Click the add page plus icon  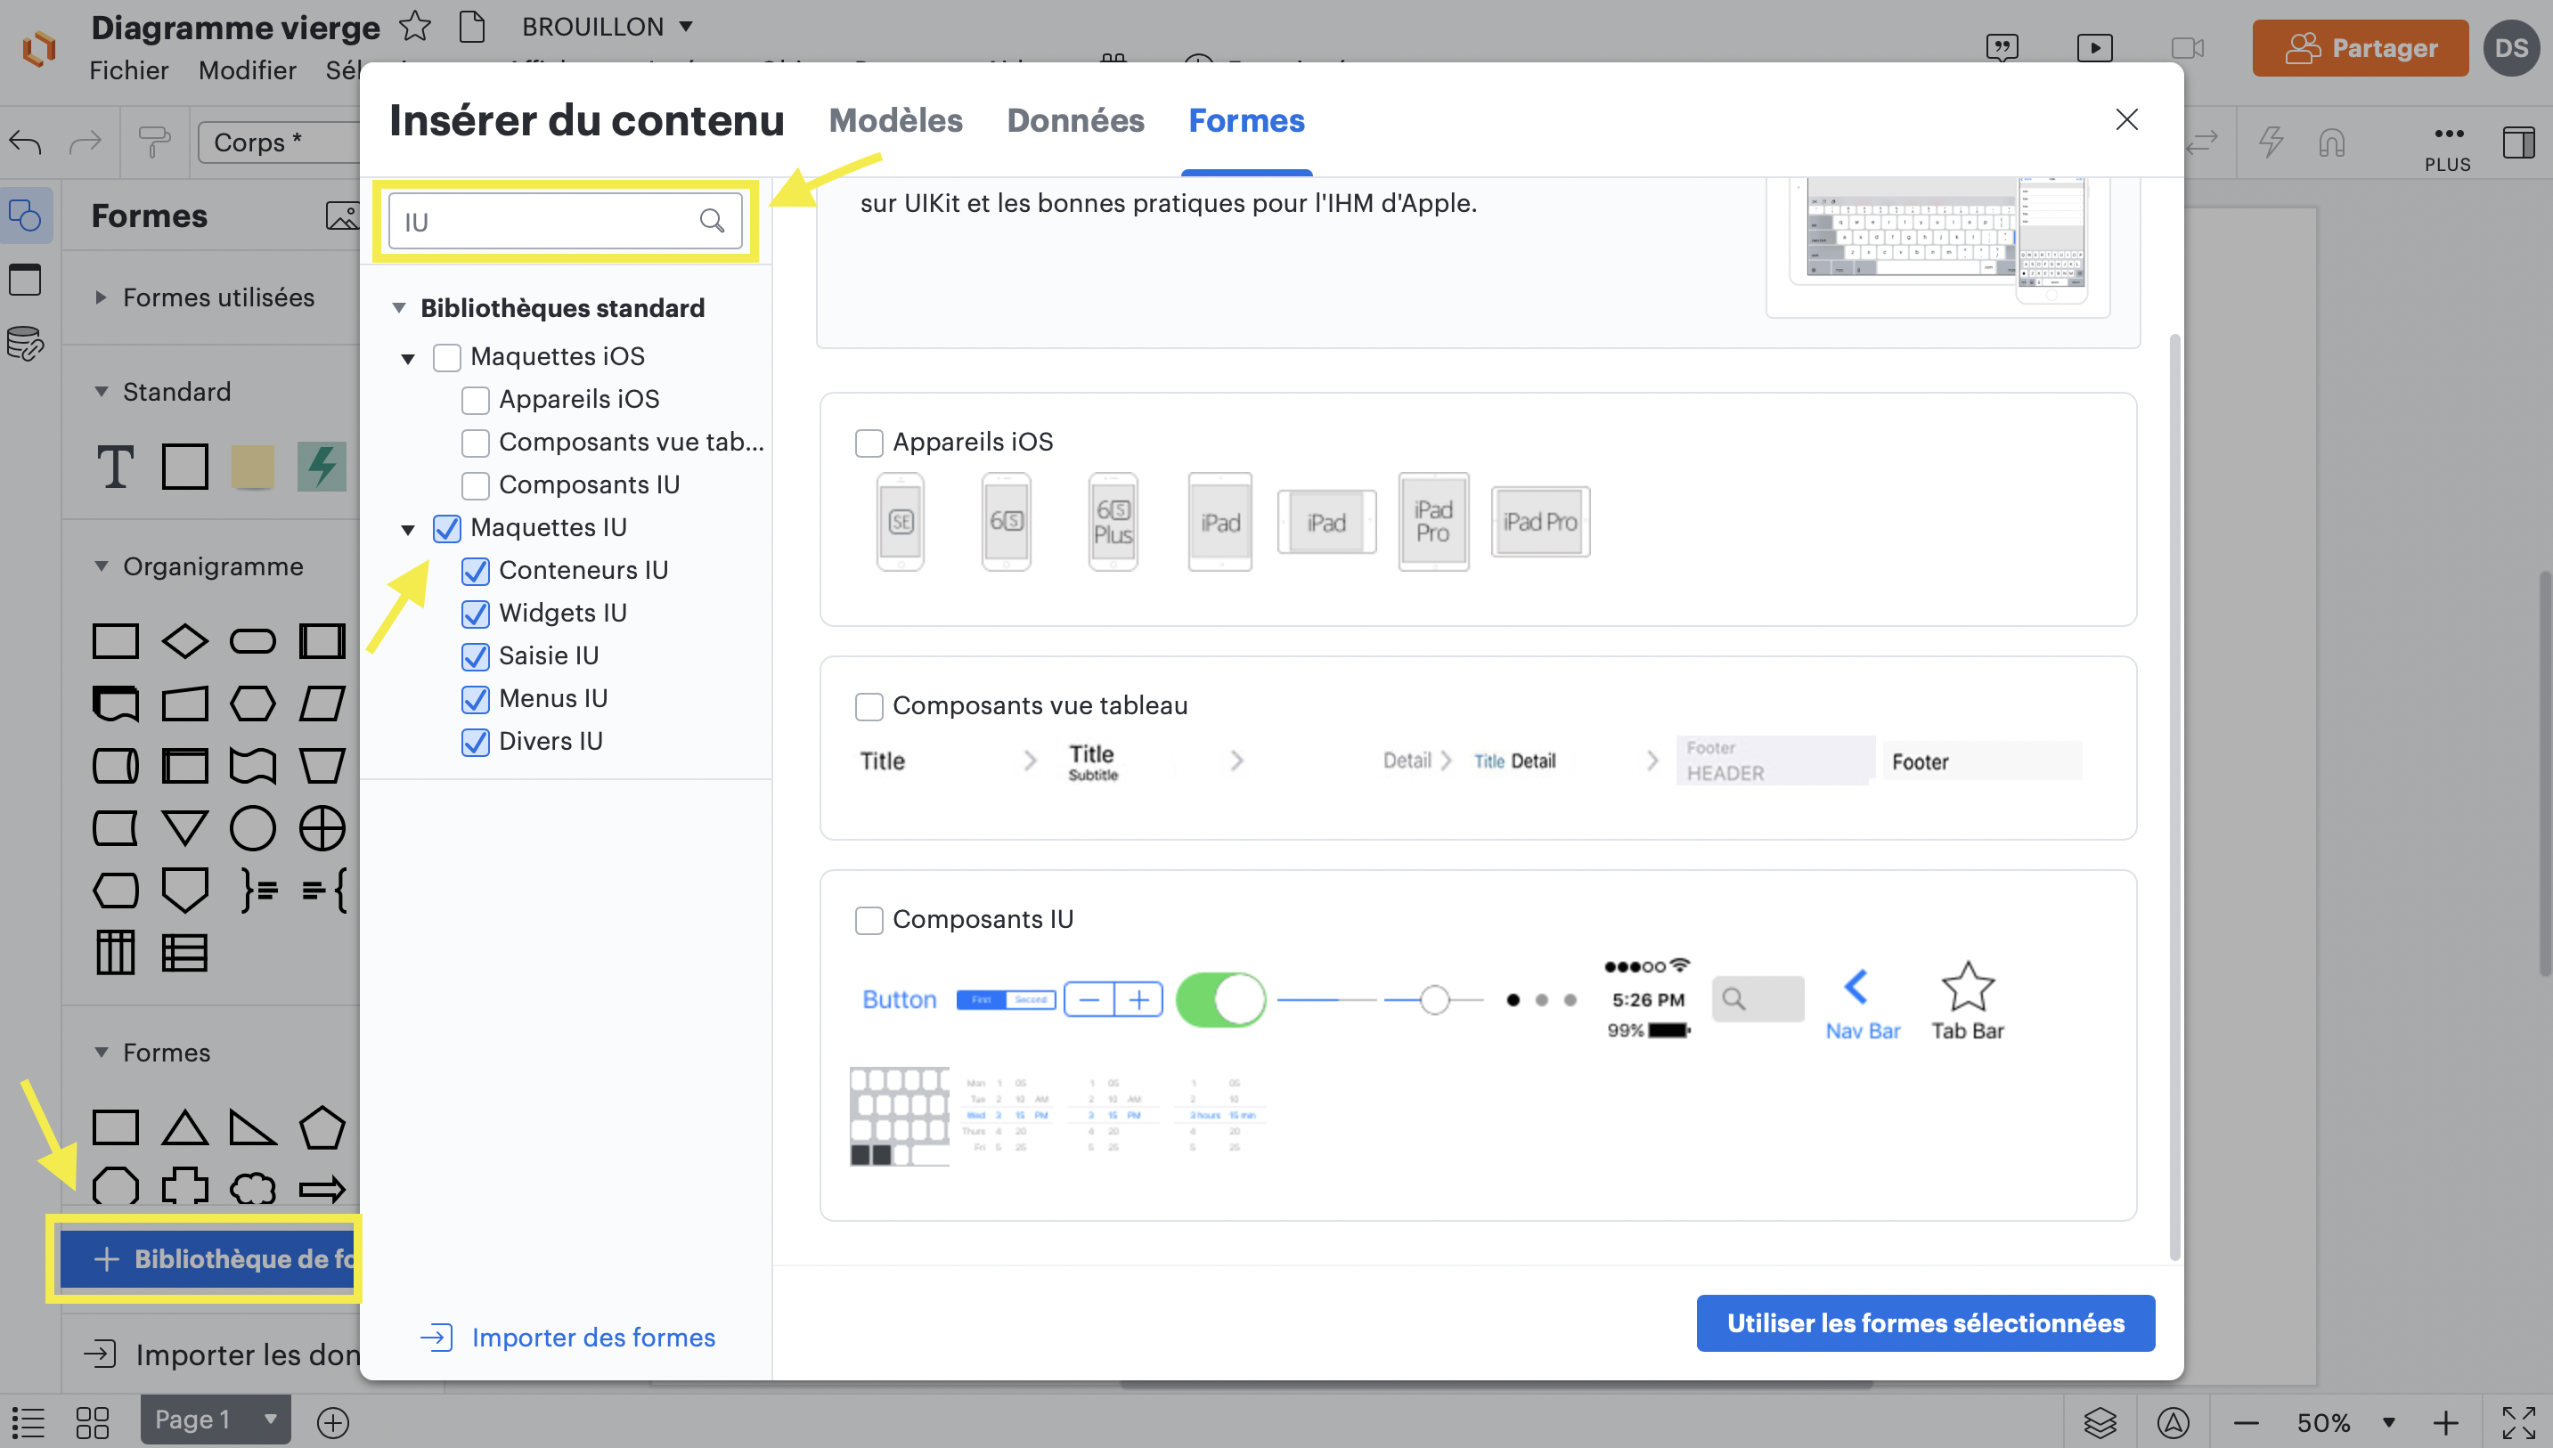[333, 1421]
